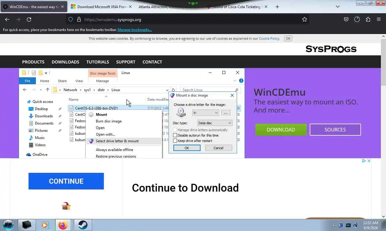The image size is (386, 231).
Task: Click the software box icon below CONTINUE
Action: point(66,206)
